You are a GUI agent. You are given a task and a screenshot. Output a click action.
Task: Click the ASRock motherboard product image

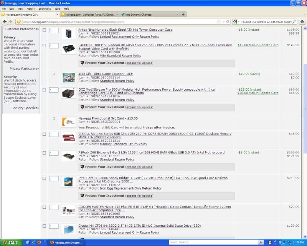(68, 156)
